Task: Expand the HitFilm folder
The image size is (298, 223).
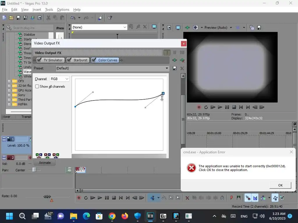Action: [9, 104]
